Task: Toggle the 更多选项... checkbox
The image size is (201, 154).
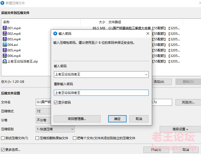Action: [x=3, y=150]
